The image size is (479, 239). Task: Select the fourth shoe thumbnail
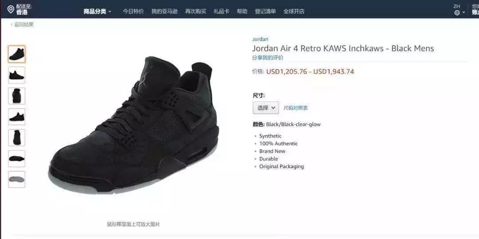click(16, 117)
